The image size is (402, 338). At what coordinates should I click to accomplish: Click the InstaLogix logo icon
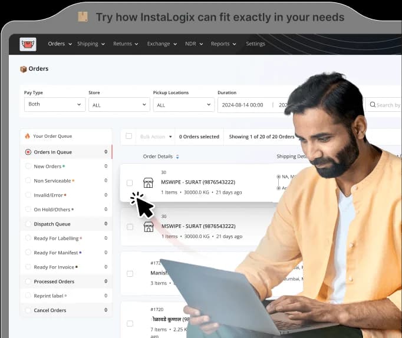28,44
